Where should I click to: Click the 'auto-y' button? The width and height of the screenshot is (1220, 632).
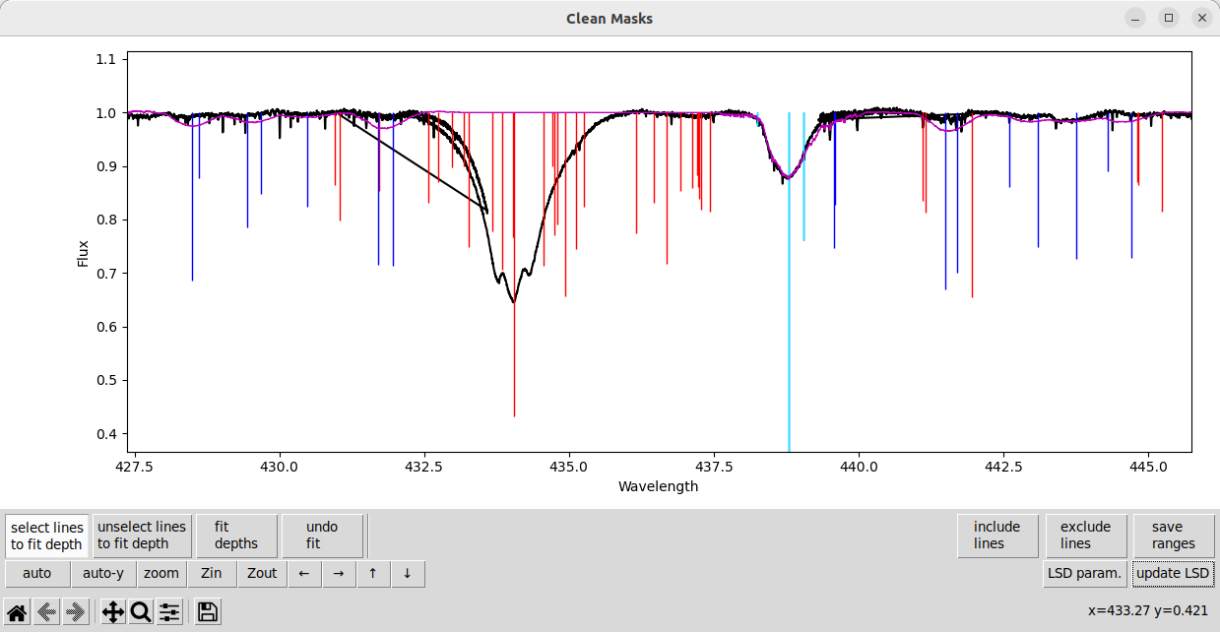(x=103, y=573)
